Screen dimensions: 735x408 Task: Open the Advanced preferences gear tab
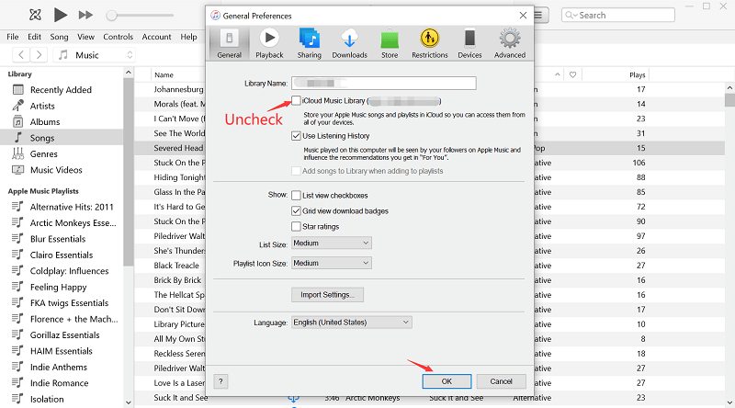[509, 43]
